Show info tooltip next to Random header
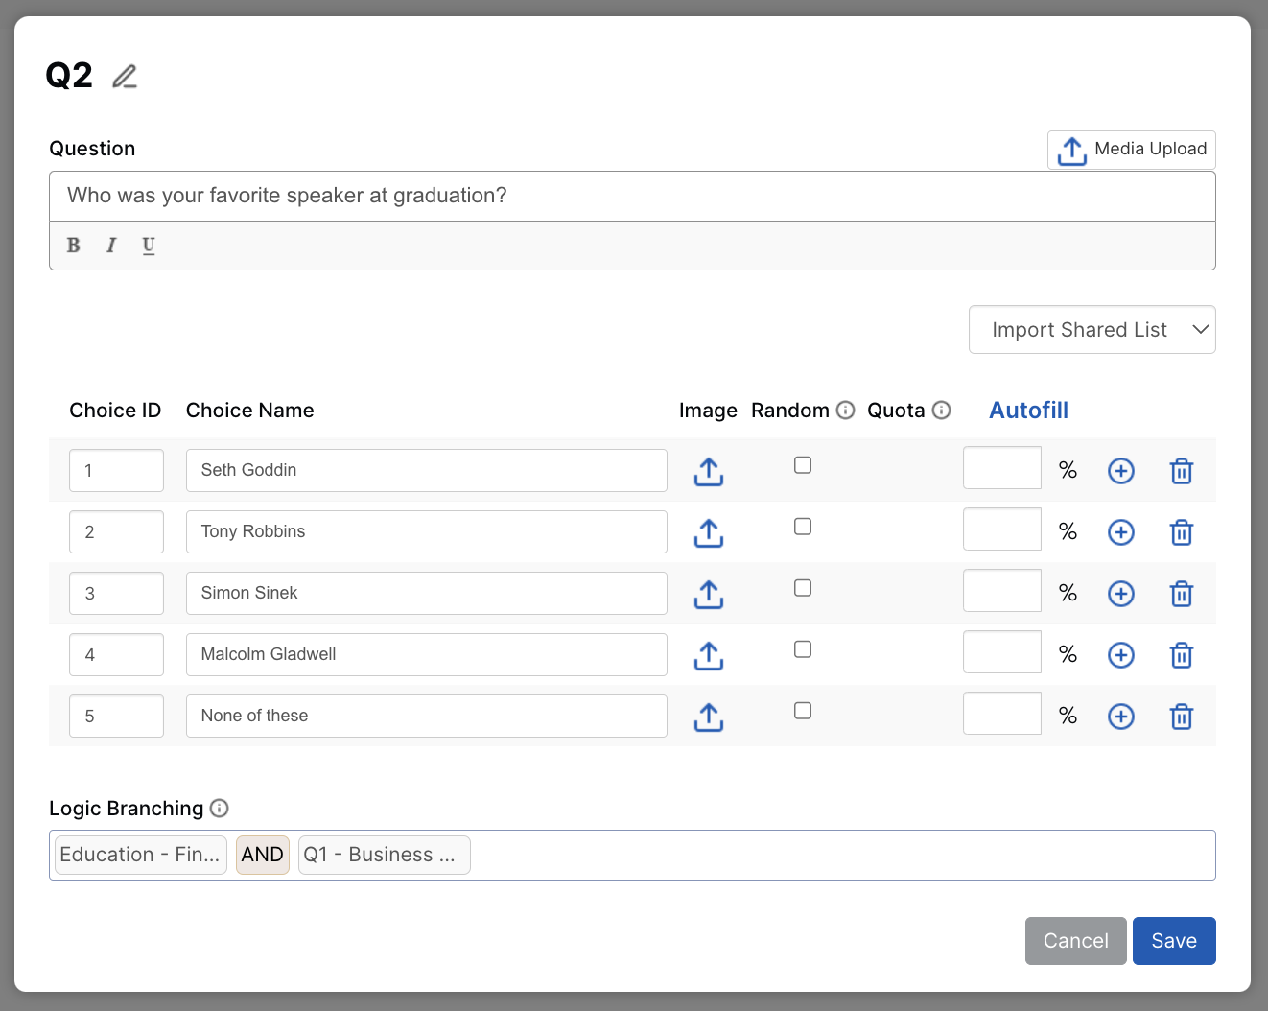Viewport: 1268px width, 1011px height. pyautogui.click(x=845, y=411)
